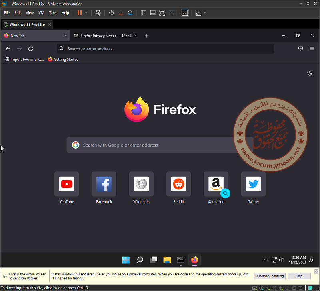This screenshot has width=320, height=291.
Task: Click Send Ctrl+Alt+Del toolbar icon
Action: [x=98, y=13]
